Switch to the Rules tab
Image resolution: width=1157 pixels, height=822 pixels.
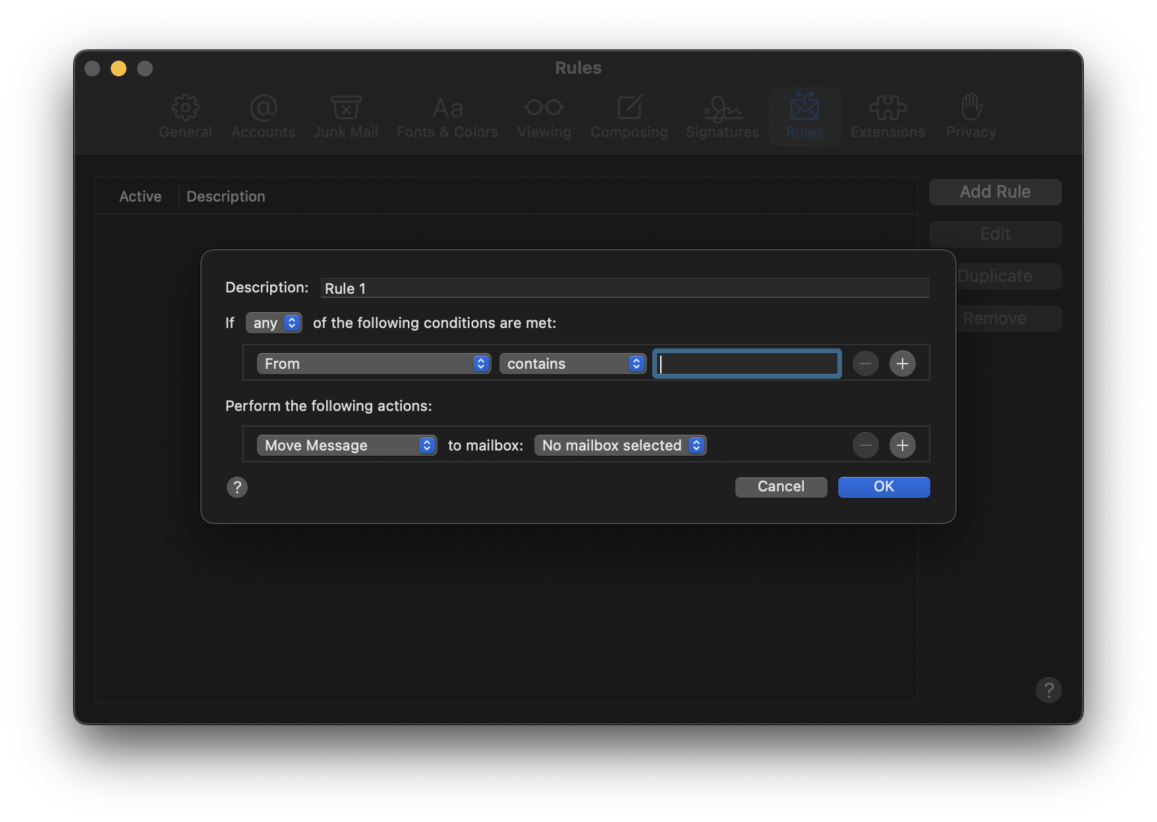804,116
